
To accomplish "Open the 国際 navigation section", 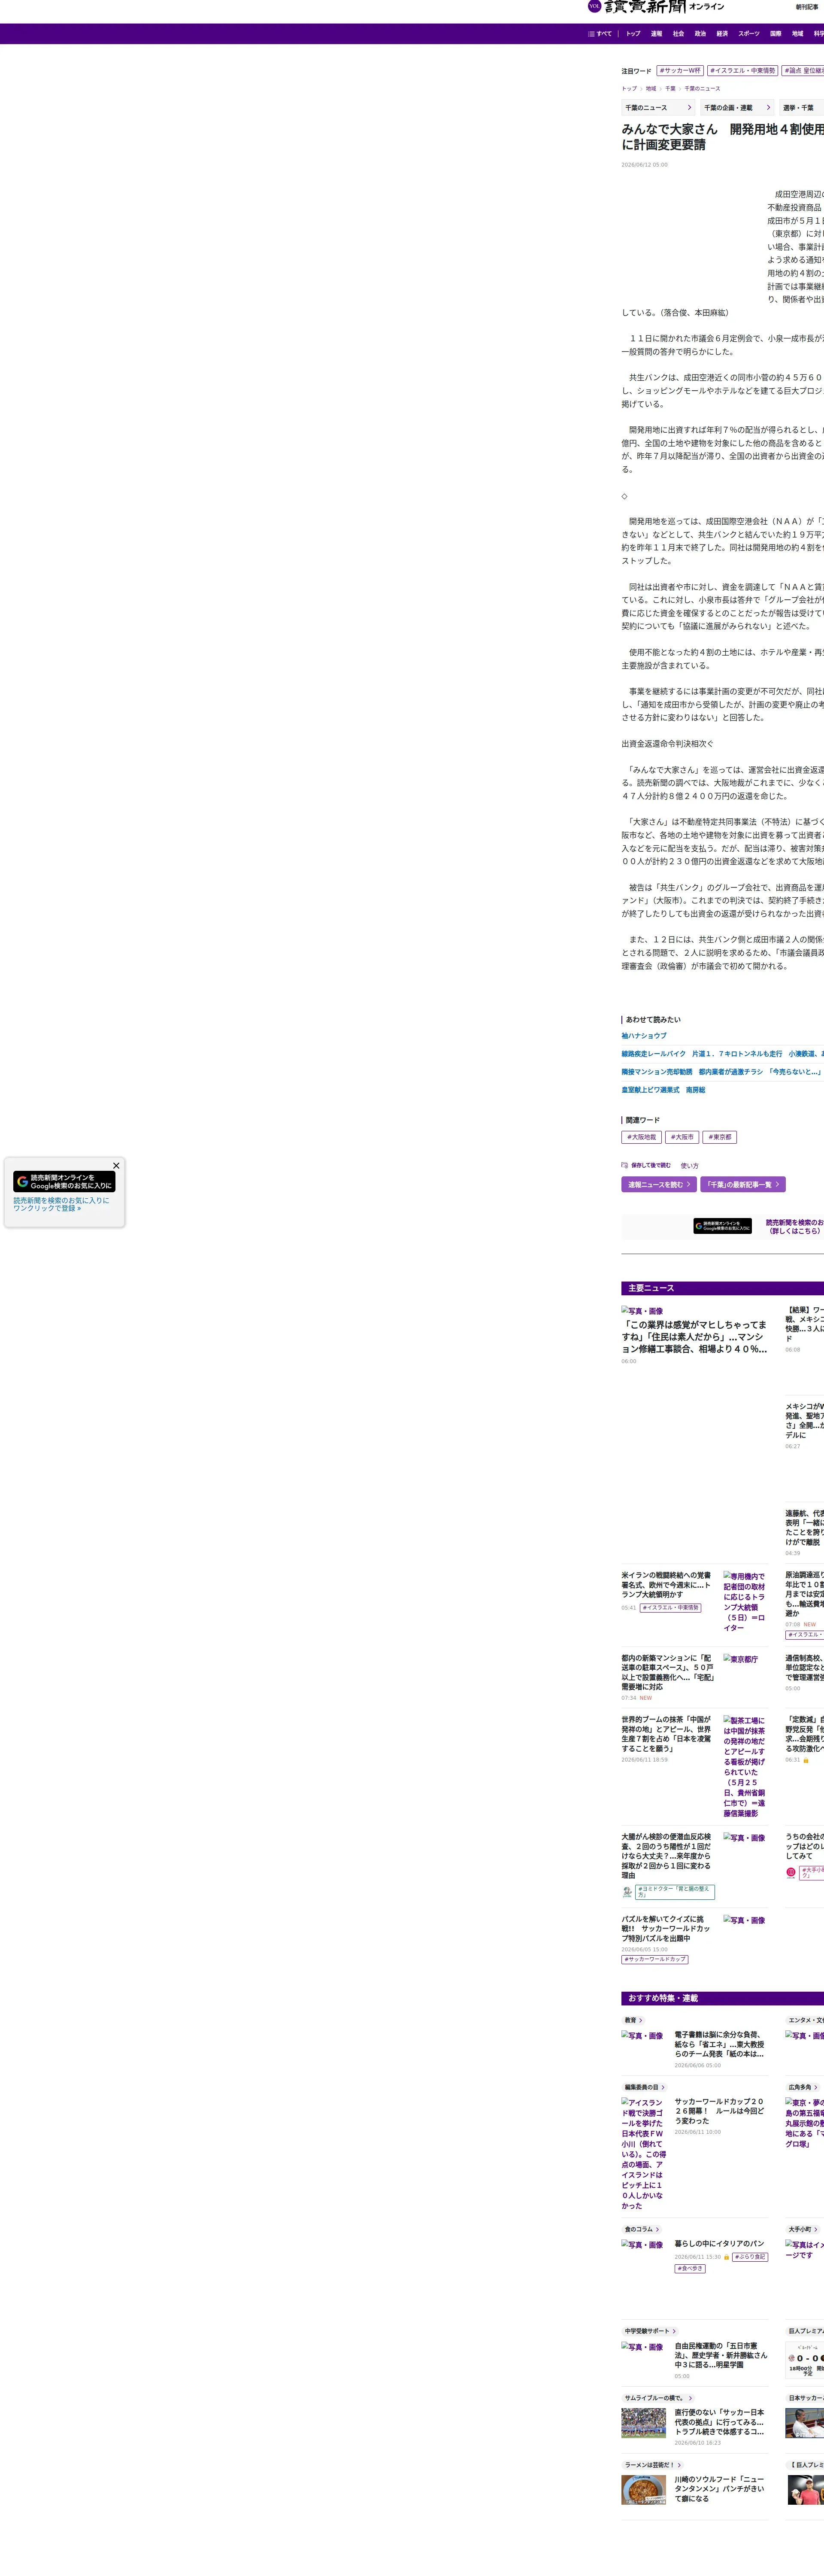I will pyautogui.click(x=776, y=34).
